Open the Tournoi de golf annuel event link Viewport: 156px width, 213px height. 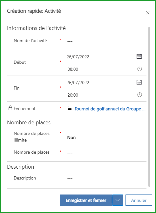pos(110,109)
